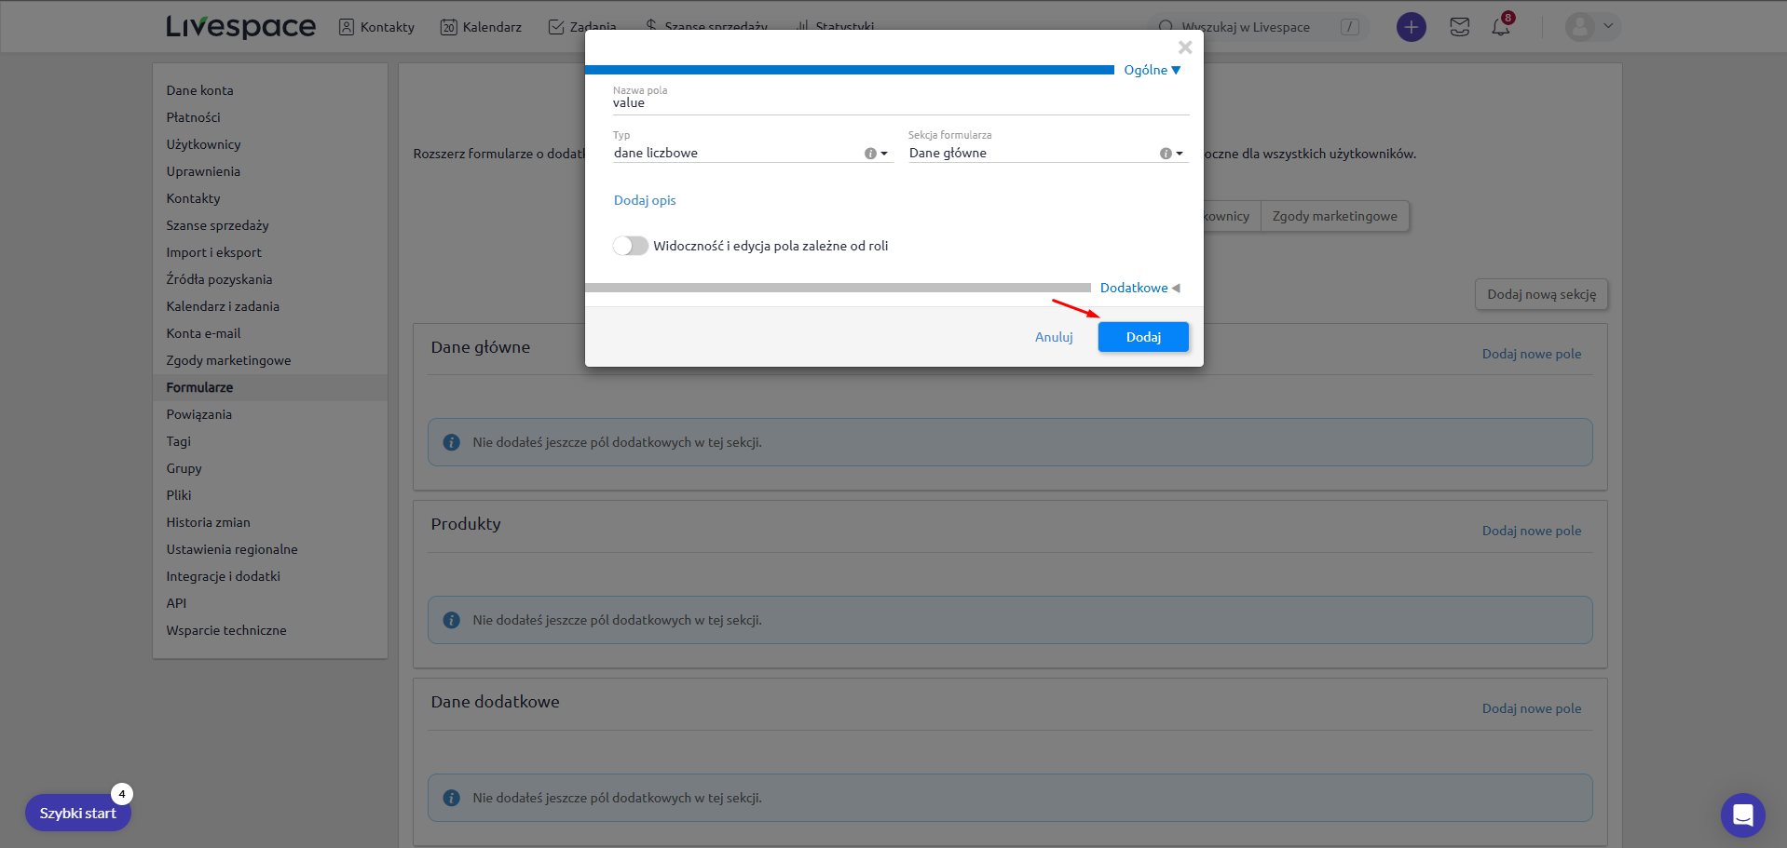
Task: Click the purple plus quick-add icon
Action: (1411, 27)
